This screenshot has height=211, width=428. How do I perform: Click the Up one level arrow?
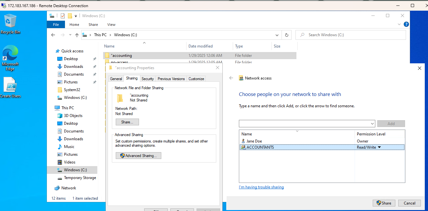[77, 35]
